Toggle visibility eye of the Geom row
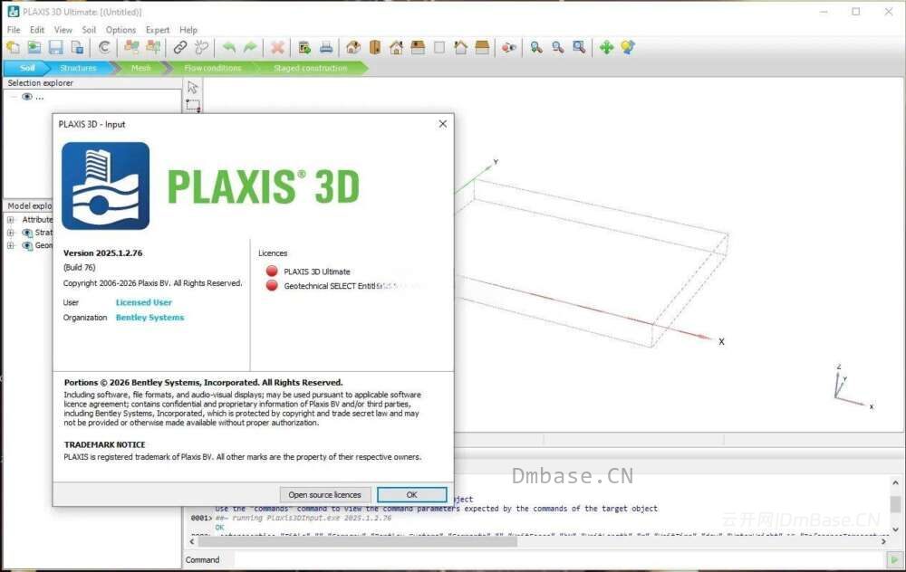906x572 pixels. click(x=26, y=246)
